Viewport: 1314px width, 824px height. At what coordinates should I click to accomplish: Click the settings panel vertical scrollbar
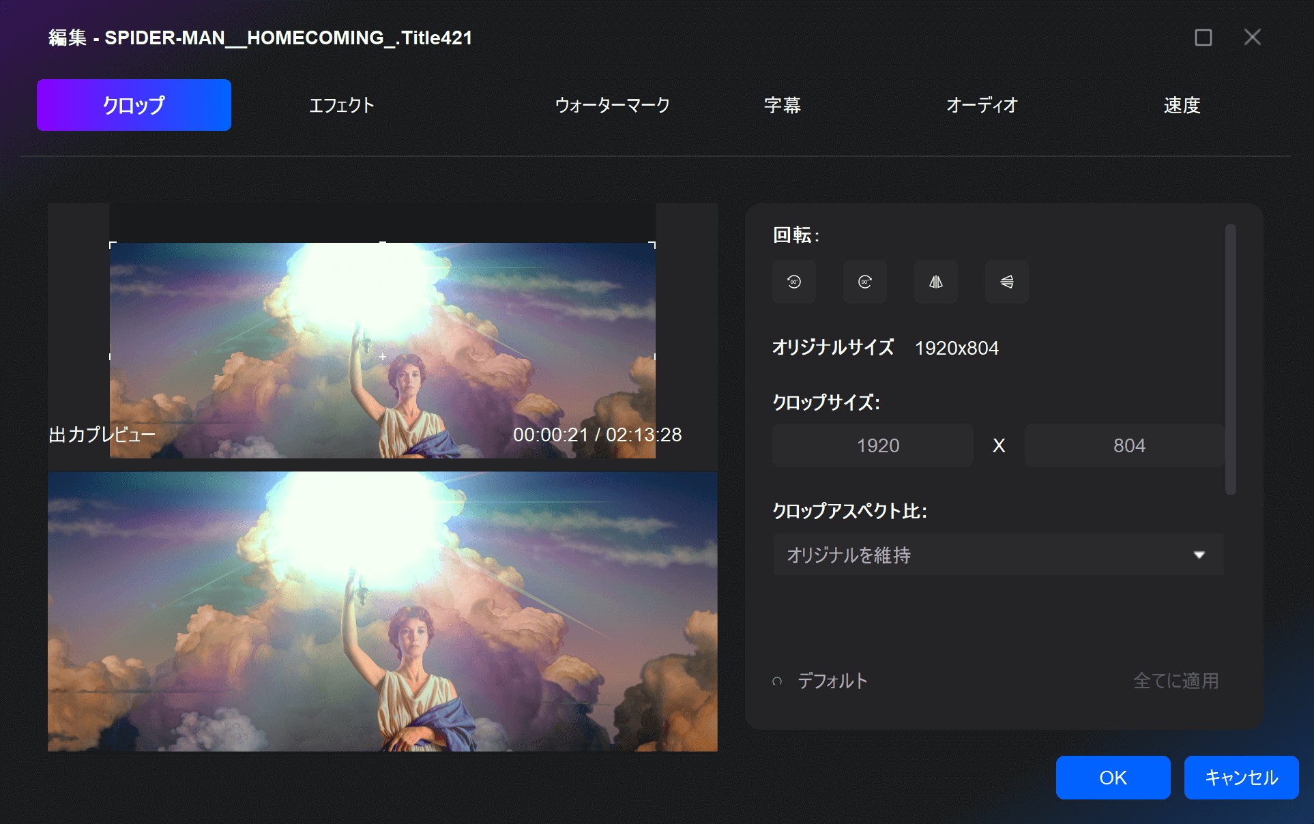click(x=1231, y=359)
